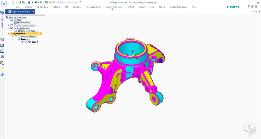261x139 pixels.
Task: Click the next document tab arrow
Action: pos(254,11)
